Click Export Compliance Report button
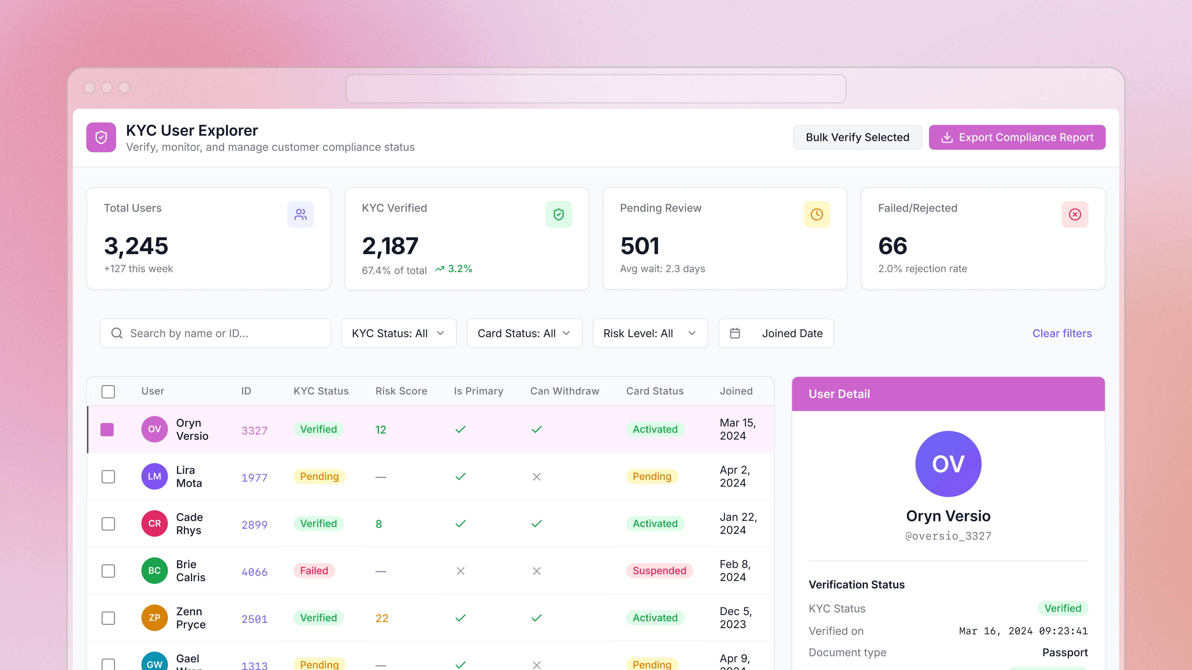This screenshot has height=670, width=1192. coord(1017,137)
